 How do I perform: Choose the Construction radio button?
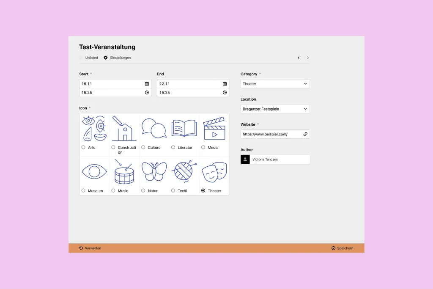(113, 147)
